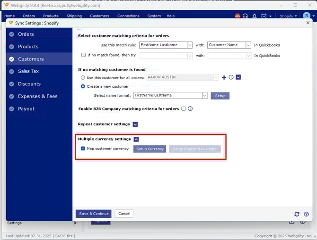Screen dimensions: 317x240
Task: Collapse Multiple currency settings section
Action: pyautogui.click(x=136, y=139)
